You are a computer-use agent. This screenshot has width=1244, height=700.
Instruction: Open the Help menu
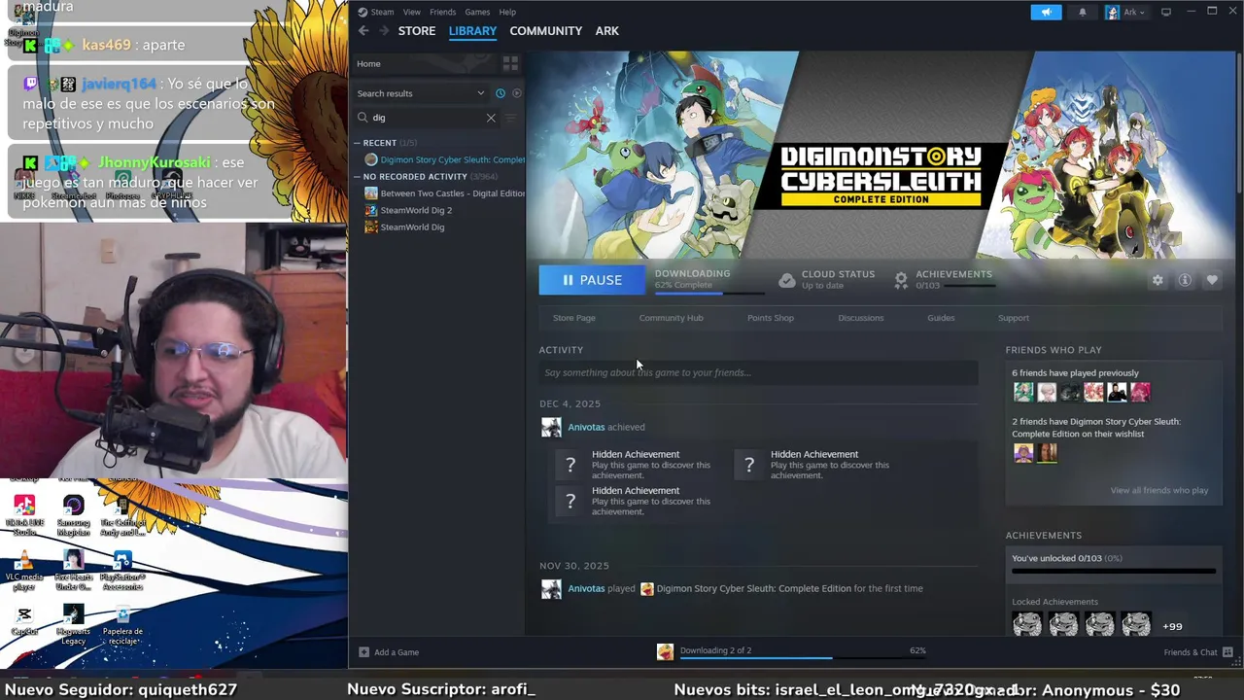(x=507, y=12)
